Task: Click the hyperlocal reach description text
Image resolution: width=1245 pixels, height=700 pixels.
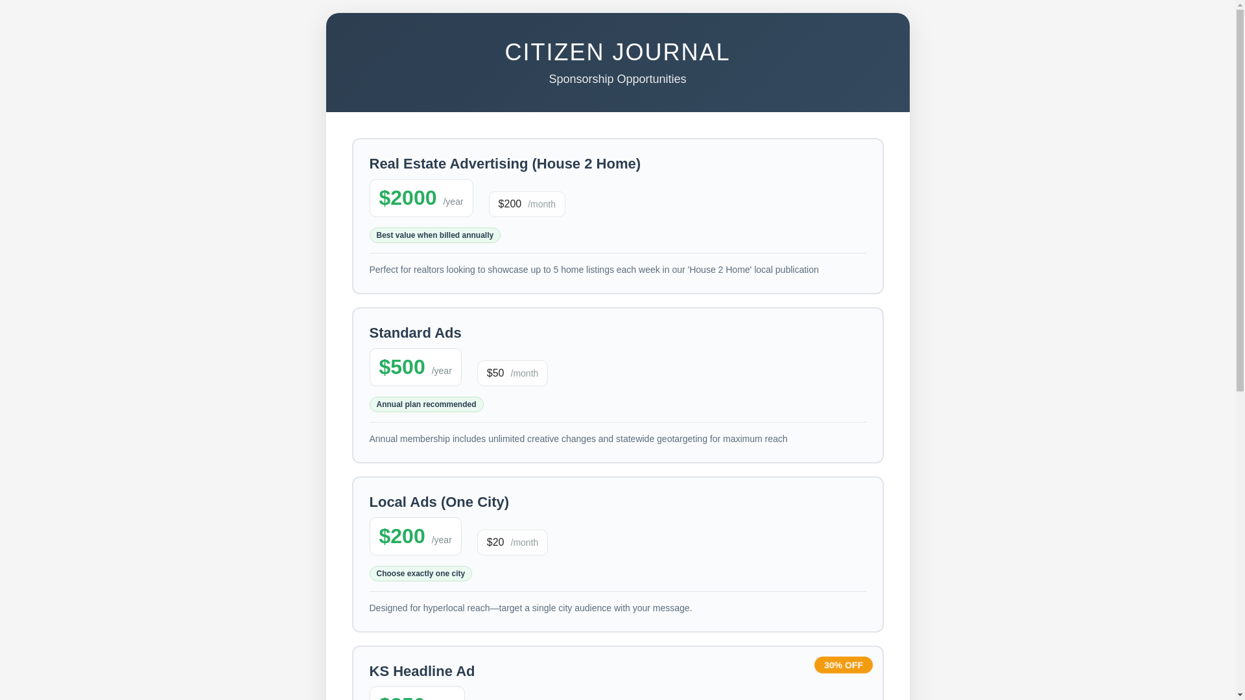Action: tap(530, 608)
